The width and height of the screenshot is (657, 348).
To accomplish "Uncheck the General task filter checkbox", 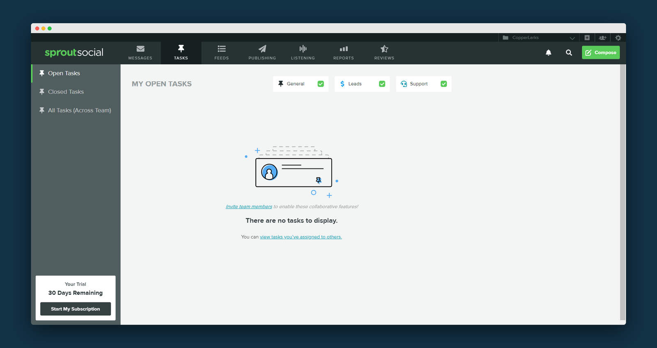I will [321, 84].
